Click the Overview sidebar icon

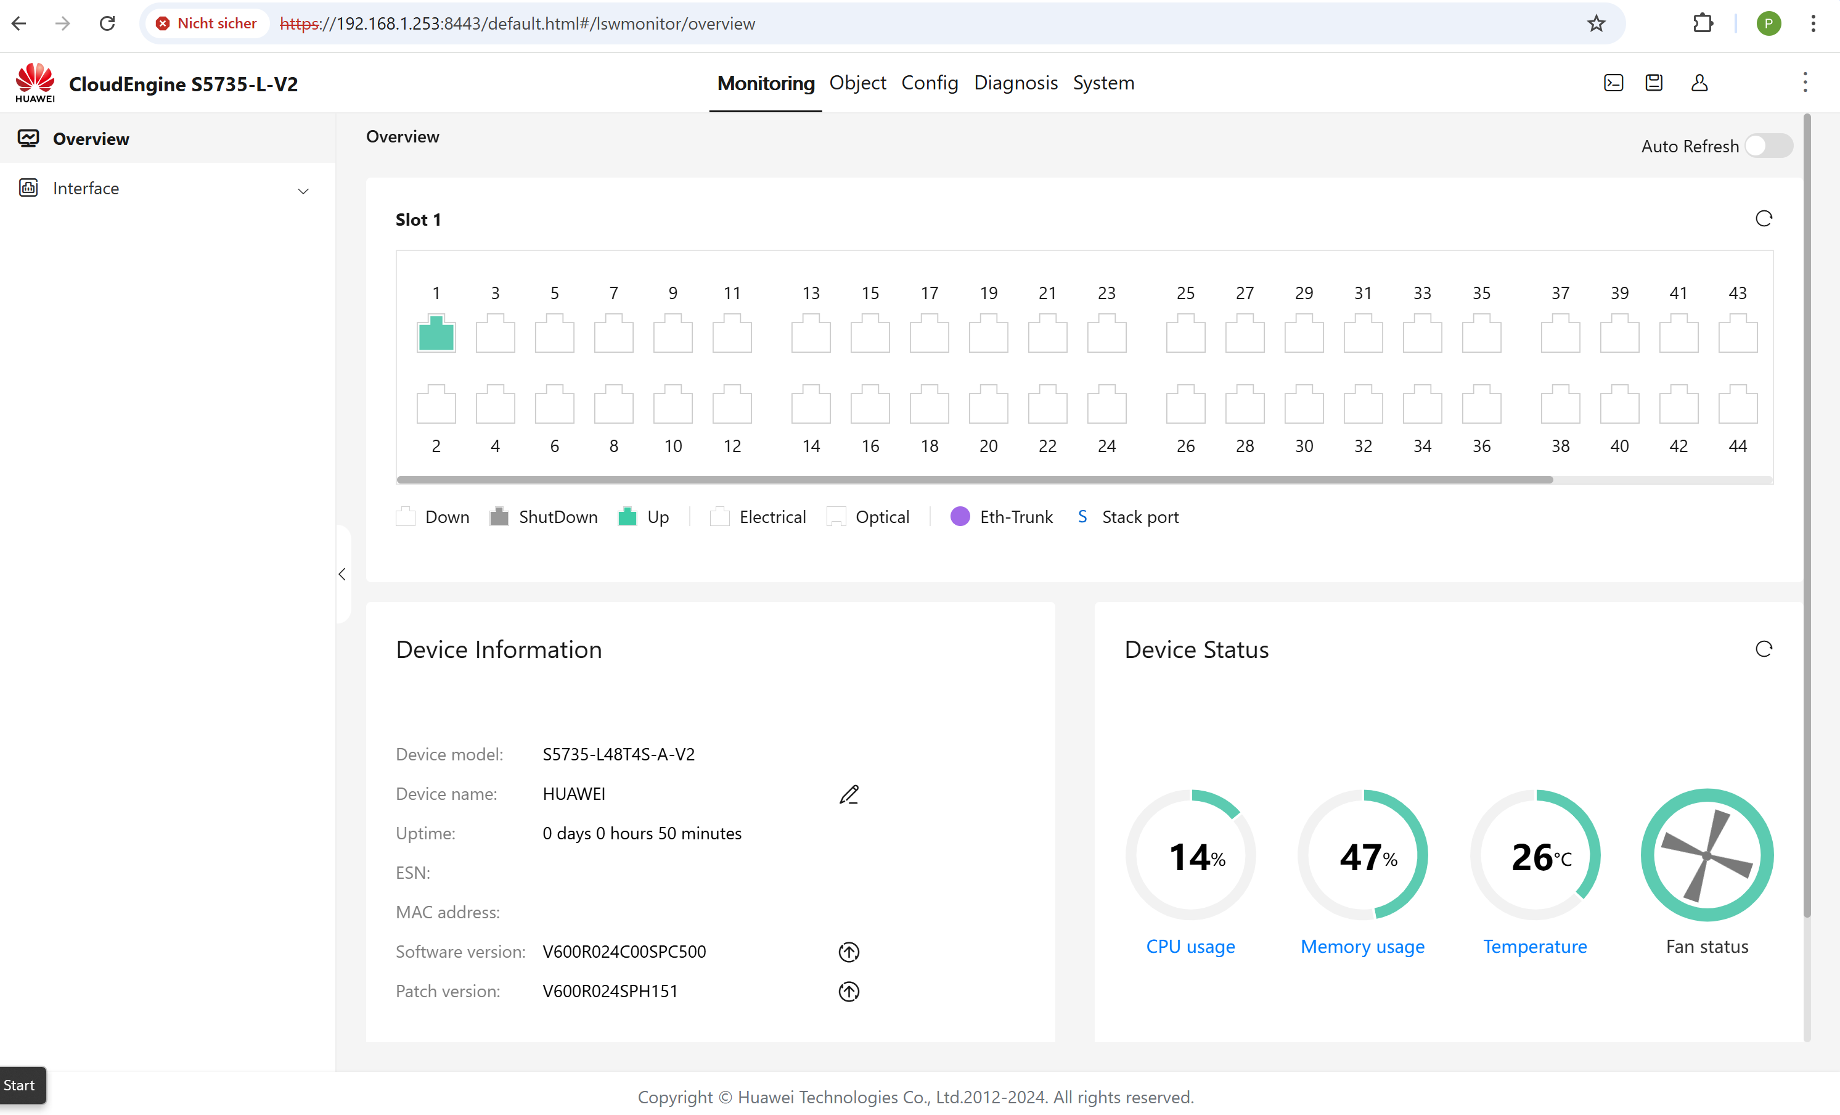point(28,138)
